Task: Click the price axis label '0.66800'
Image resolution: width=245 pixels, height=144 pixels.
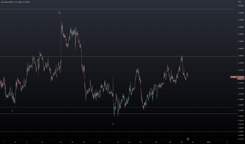Action: click(x=241, y=99)
